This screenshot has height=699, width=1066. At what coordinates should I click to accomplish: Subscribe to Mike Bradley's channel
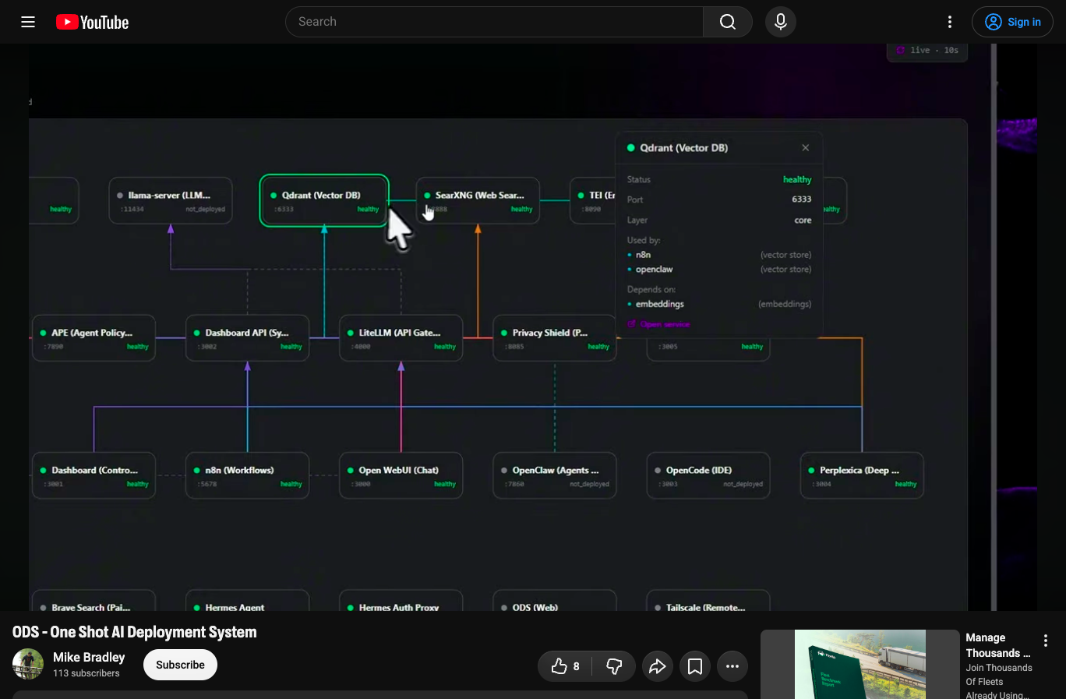click(180, 665)
